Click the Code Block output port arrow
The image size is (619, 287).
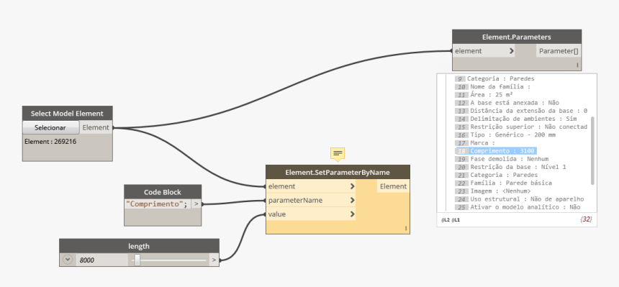pos(196,204)
